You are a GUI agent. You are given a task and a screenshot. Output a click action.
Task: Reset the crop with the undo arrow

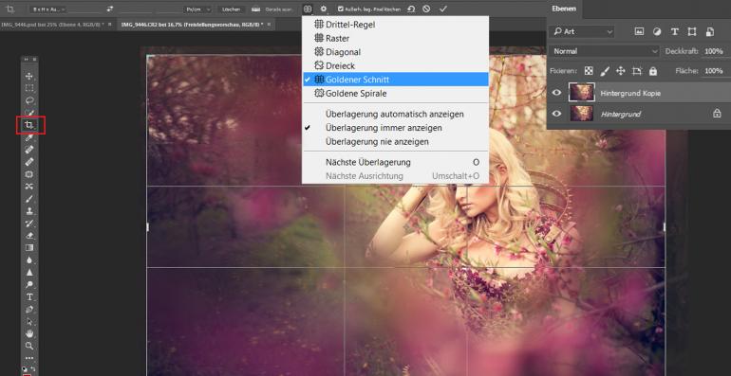click(411, 9)
